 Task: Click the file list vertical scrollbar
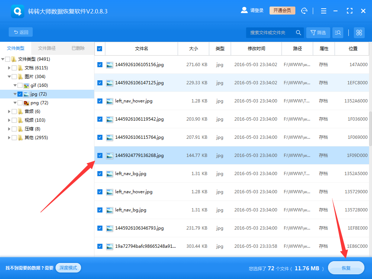370,128
